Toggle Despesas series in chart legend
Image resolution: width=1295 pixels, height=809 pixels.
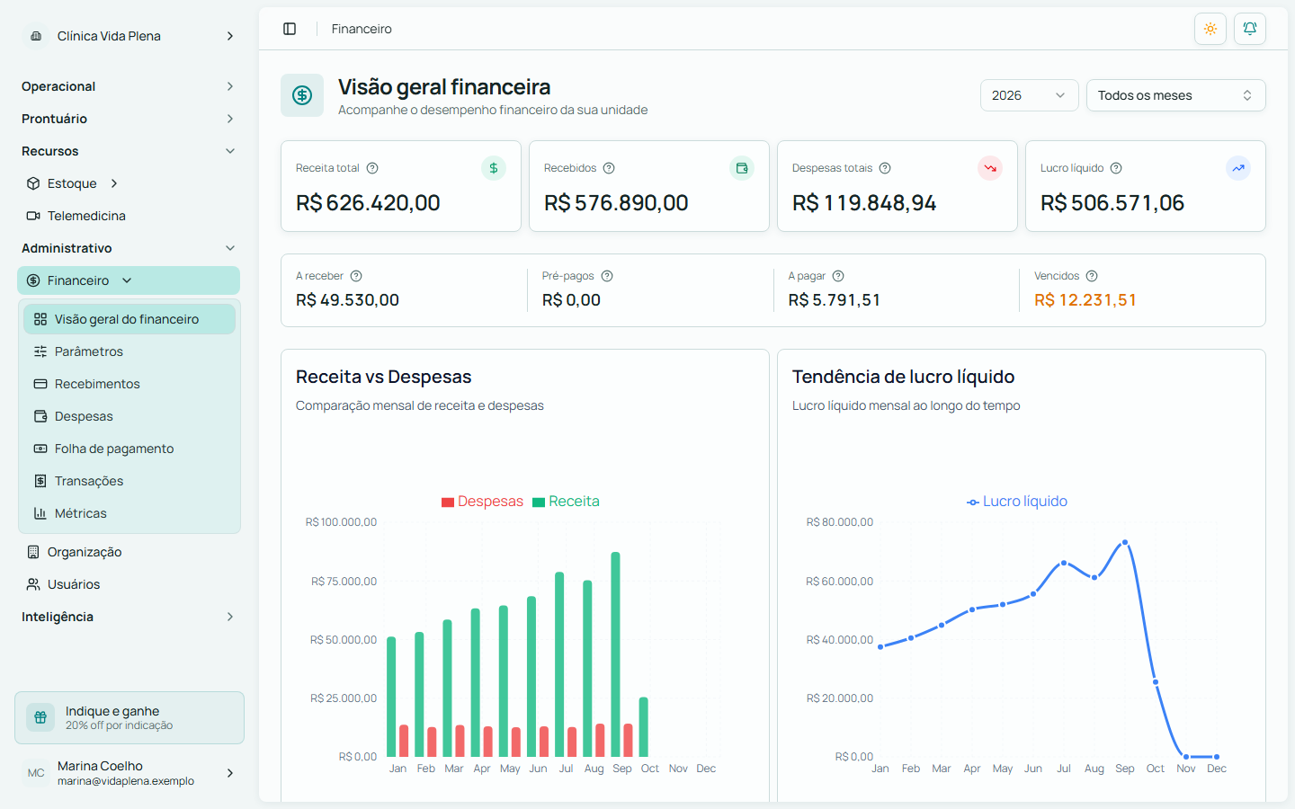click(482, 502)
